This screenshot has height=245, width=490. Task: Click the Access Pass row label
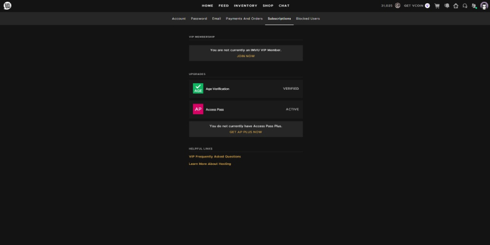point(215,109)
